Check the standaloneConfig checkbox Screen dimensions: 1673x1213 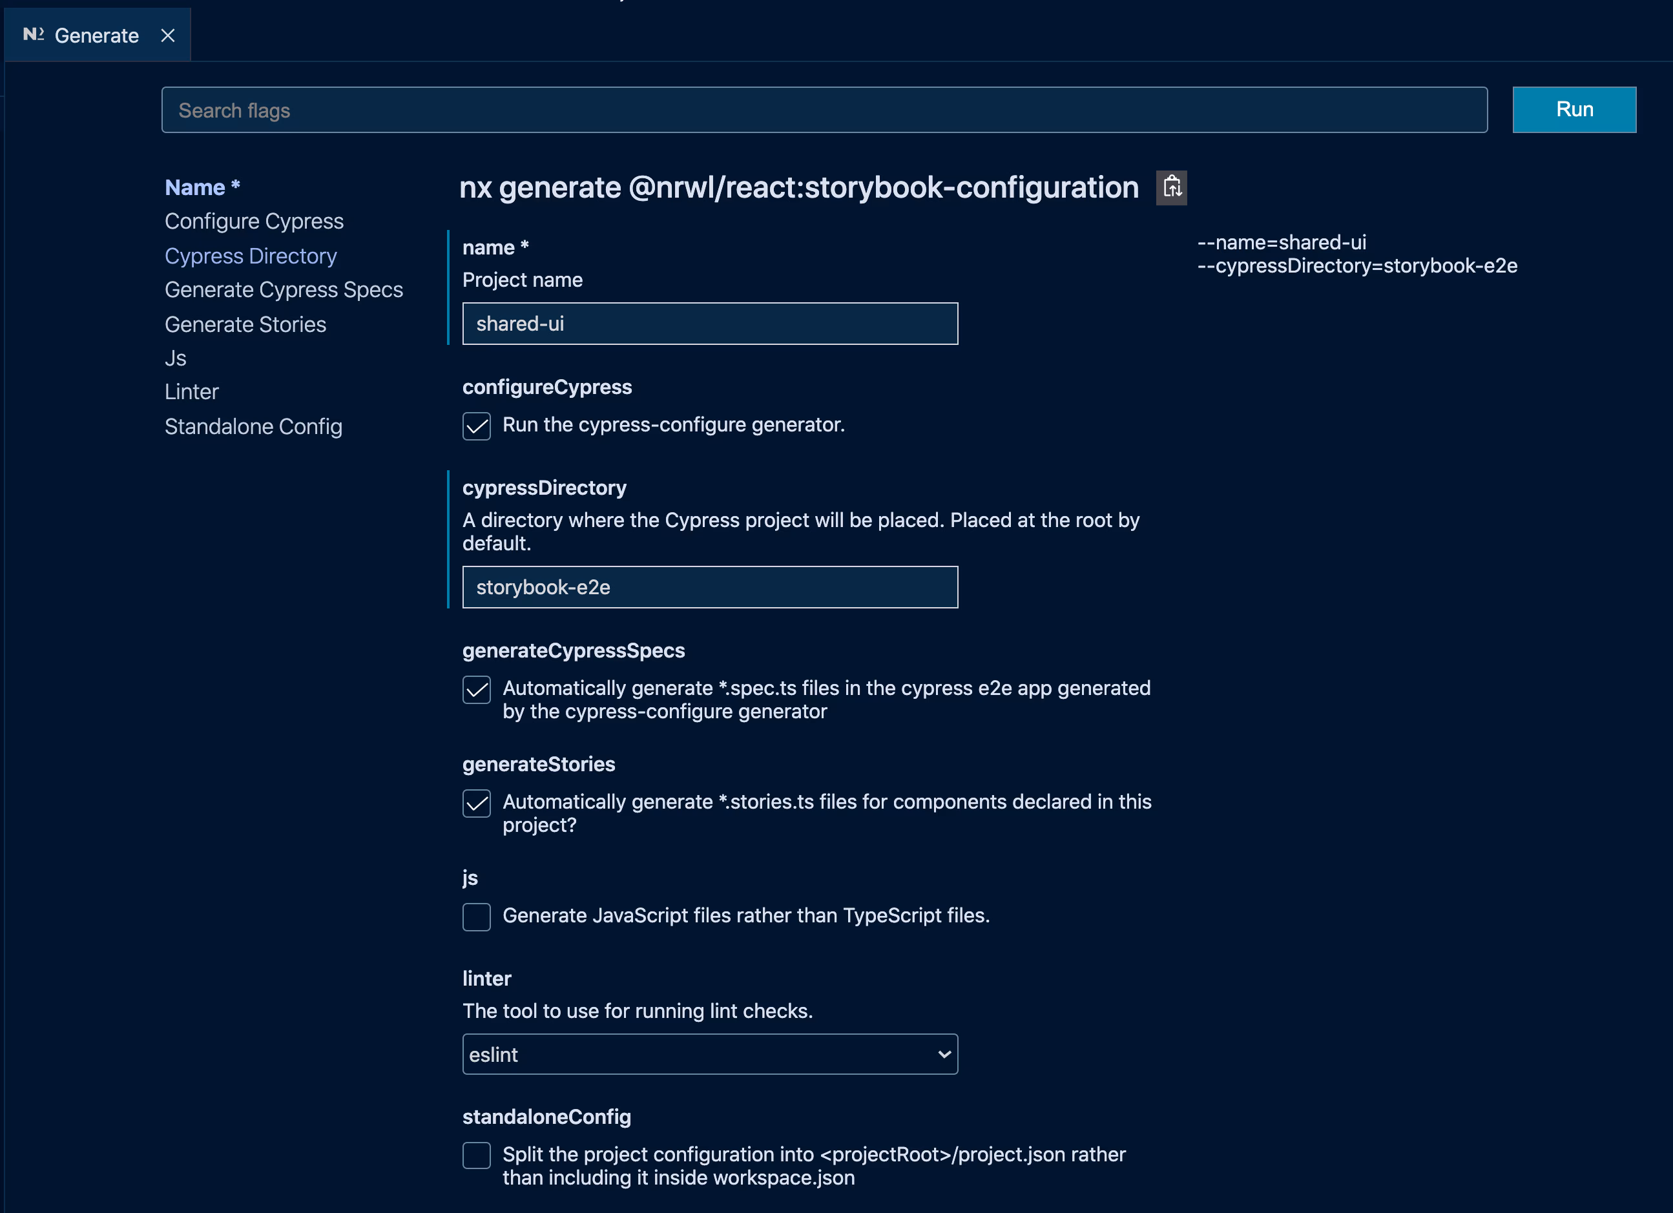(x=477, y=1156)
